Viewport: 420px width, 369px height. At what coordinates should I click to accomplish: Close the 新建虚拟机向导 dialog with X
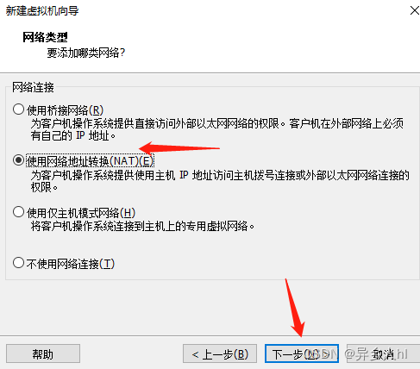[414, 11]
